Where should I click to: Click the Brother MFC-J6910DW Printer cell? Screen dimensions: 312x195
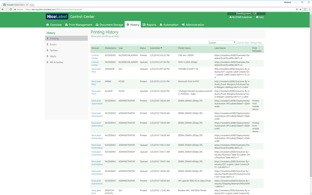tap(192, 190)
